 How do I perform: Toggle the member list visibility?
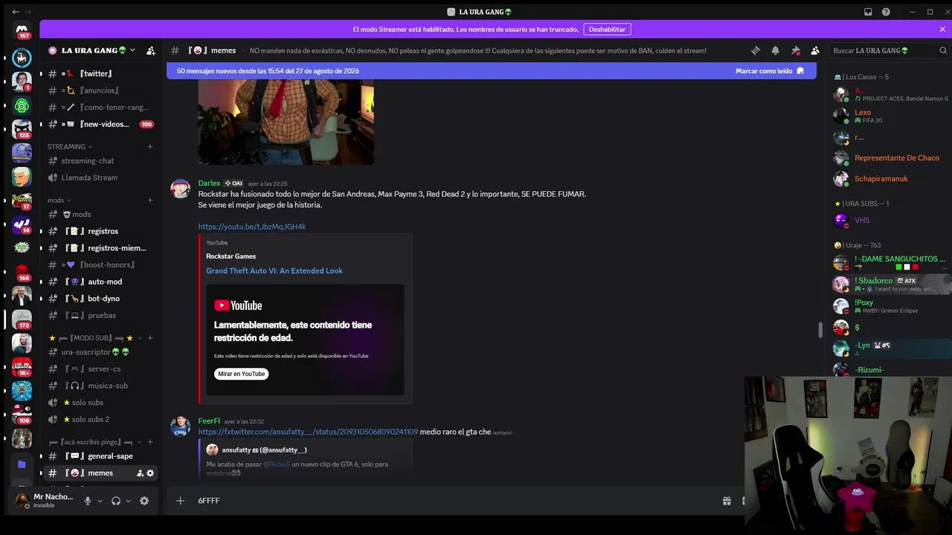click(x=815, y=51)
